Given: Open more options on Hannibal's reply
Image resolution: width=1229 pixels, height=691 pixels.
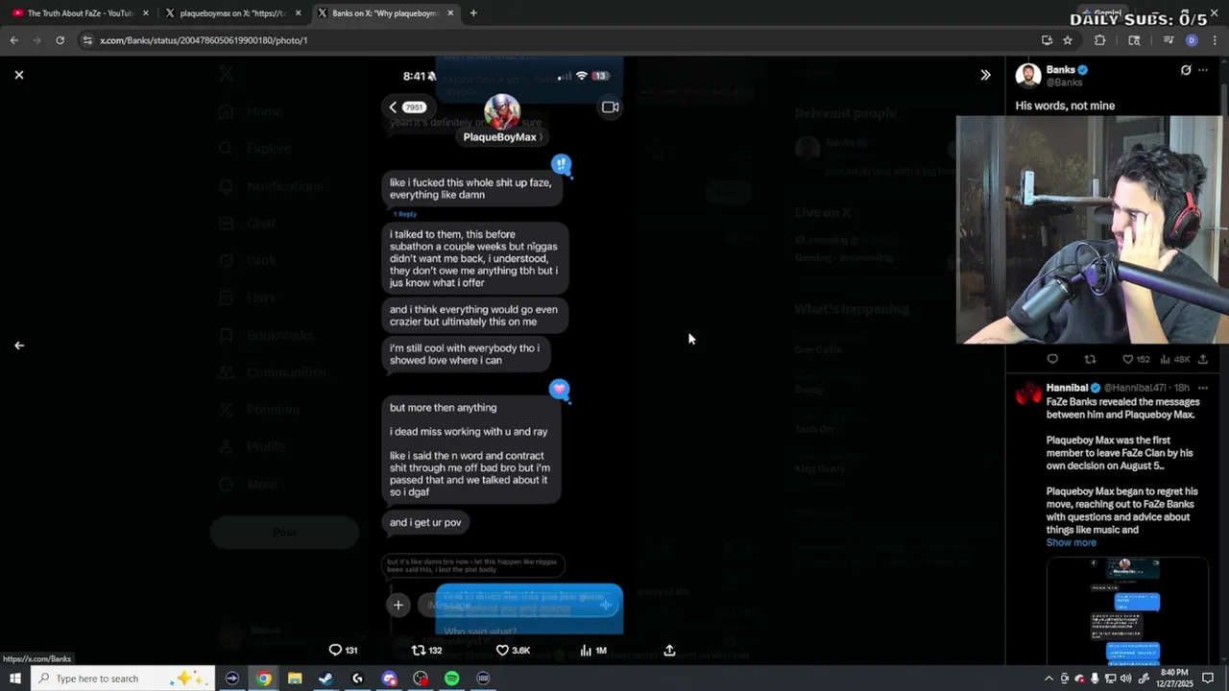Looking at the screenshot, I should coord(1203,388).
